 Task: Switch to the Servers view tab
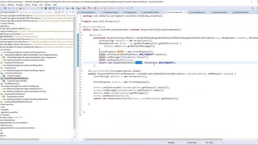[x=24, y=12]
